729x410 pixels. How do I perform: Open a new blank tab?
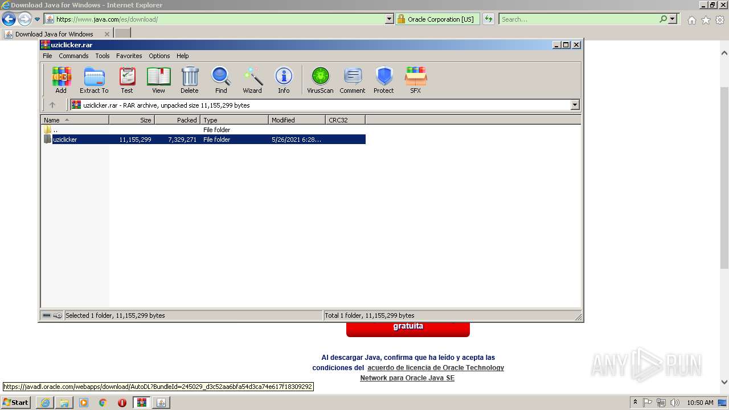(x=122, y=34)
